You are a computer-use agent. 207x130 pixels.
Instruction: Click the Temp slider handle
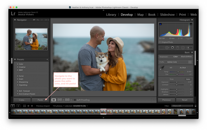178,72
